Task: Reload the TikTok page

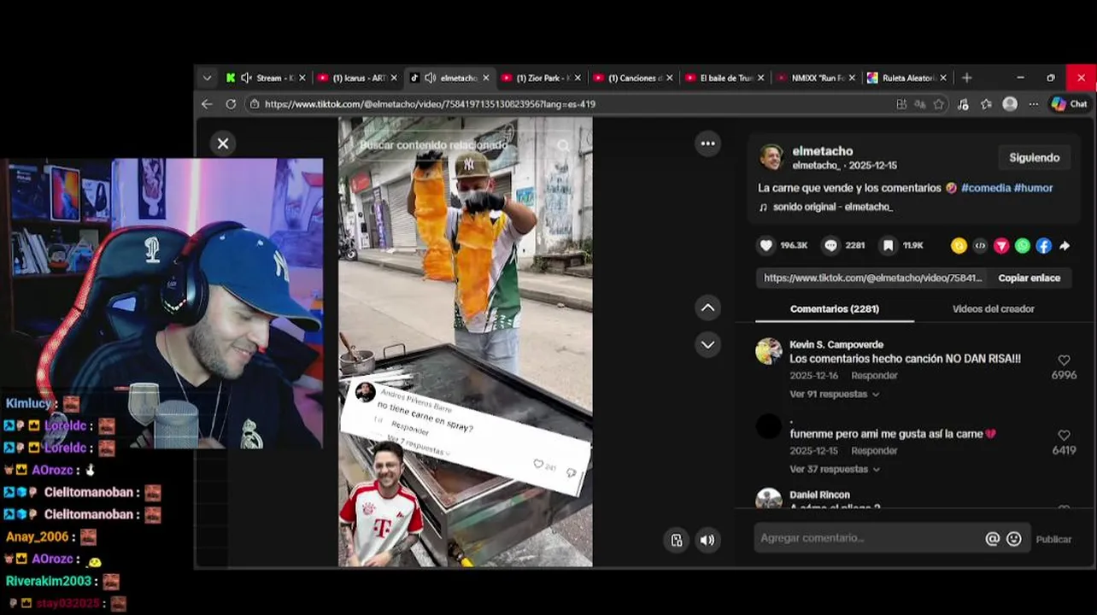Action: click(x=231, y=104)
